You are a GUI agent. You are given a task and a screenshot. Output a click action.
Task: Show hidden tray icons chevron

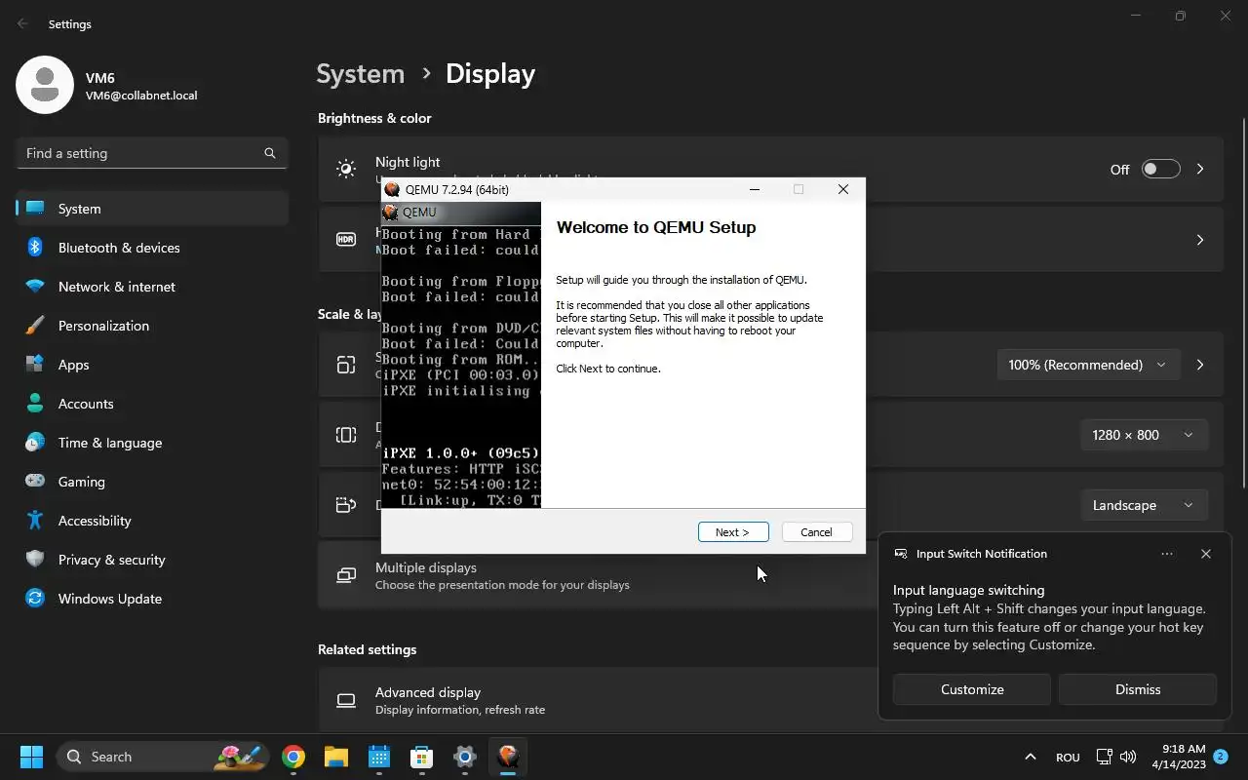click(1030, 757)
